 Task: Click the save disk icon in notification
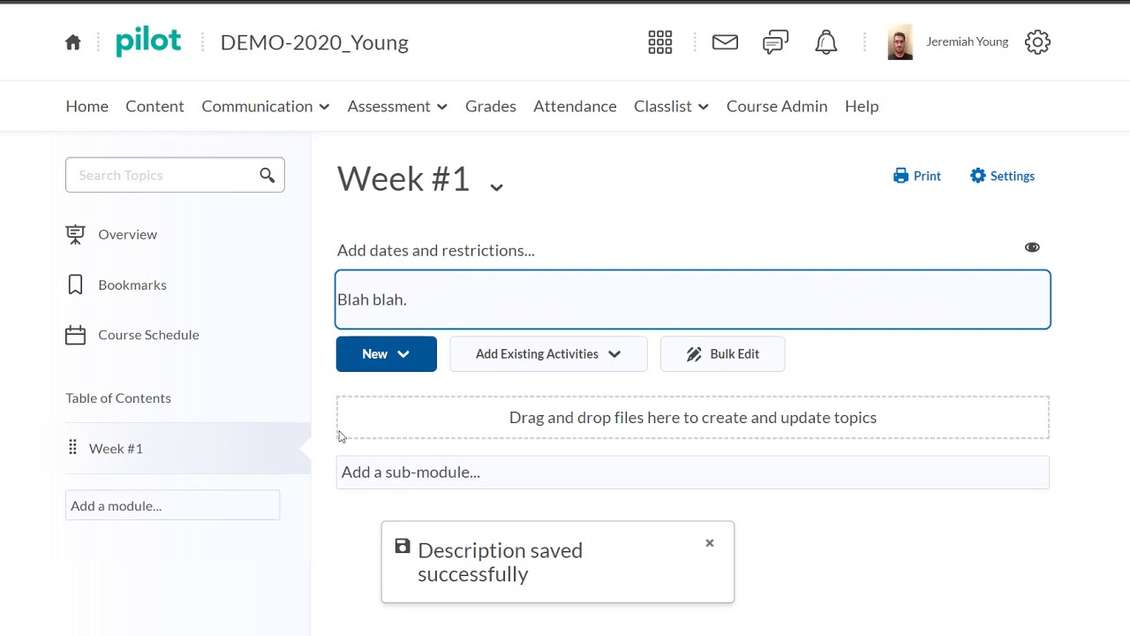pos(403,547)
